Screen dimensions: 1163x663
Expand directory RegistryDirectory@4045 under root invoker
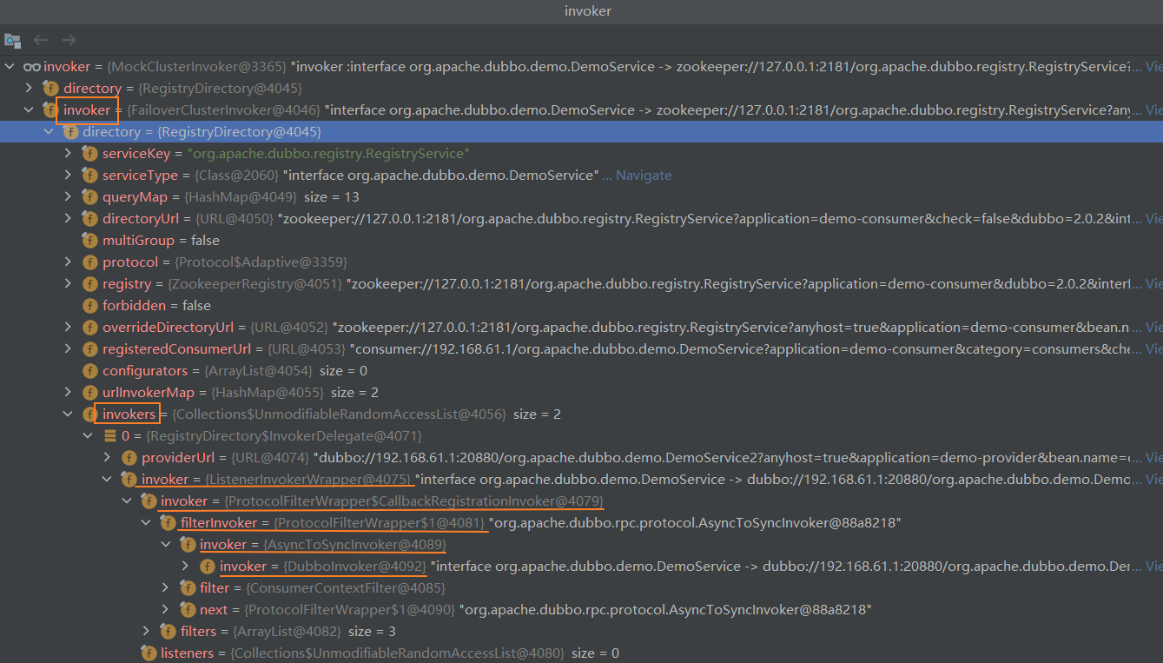point(29,89)
